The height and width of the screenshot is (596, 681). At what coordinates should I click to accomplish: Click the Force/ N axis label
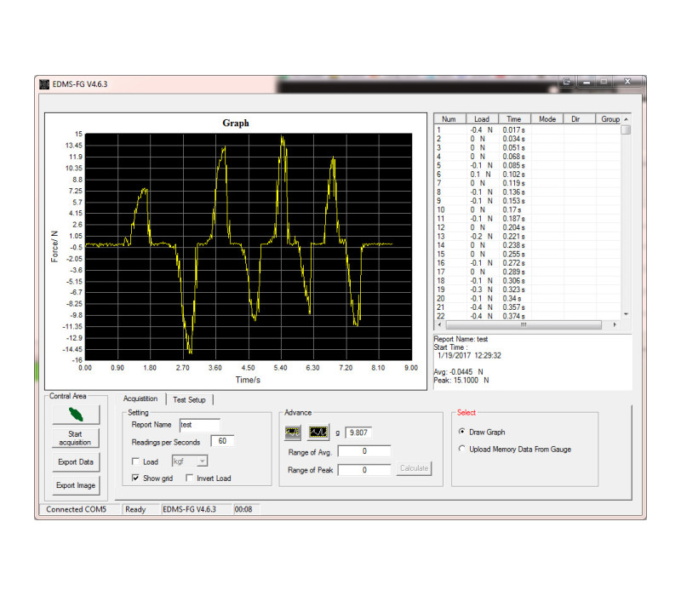tap(54, 246)
